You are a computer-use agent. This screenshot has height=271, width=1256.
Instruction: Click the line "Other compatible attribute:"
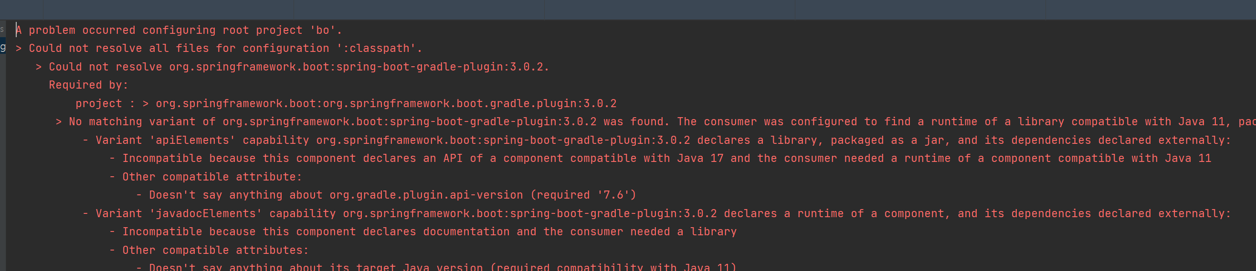coord(212,177)
